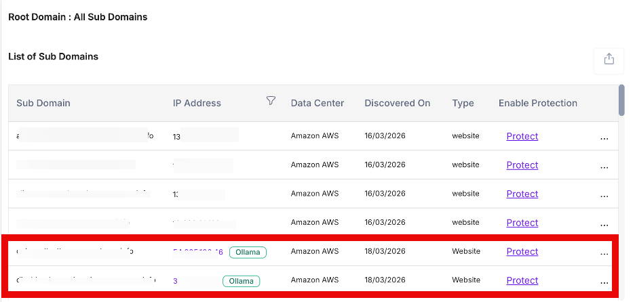The image size is (635, 302).
Task: Click the table's vertical scrollbar thumb
Action: [621, 100]
